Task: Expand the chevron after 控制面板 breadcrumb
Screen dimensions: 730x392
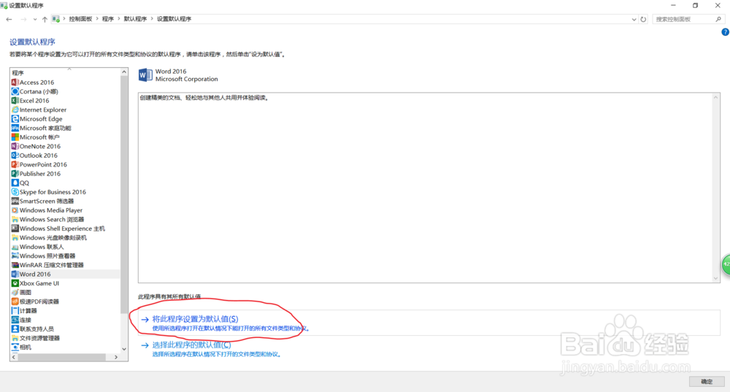Action: pyautogui.click(x=98, y=19)
